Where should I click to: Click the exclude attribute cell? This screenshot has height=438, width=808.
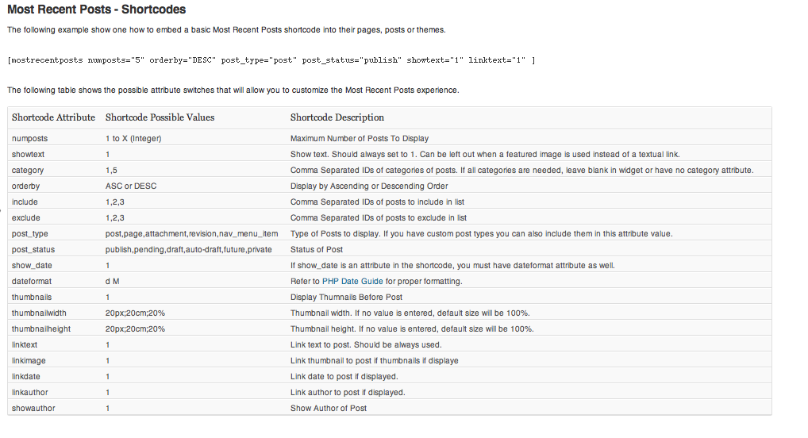(25, 218)
